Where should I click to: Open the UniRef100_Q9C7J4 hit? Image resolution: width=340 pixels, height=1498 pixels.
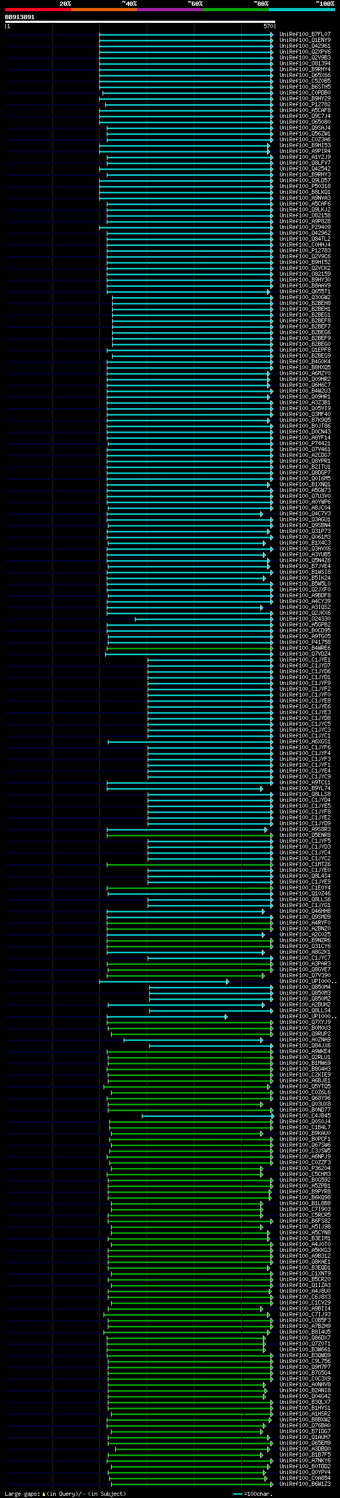pos(305,116)
